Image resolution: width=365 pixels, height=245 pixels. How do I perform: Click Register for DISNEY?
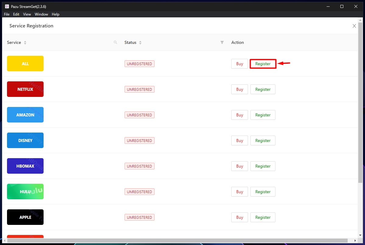(x=263, y=141)
